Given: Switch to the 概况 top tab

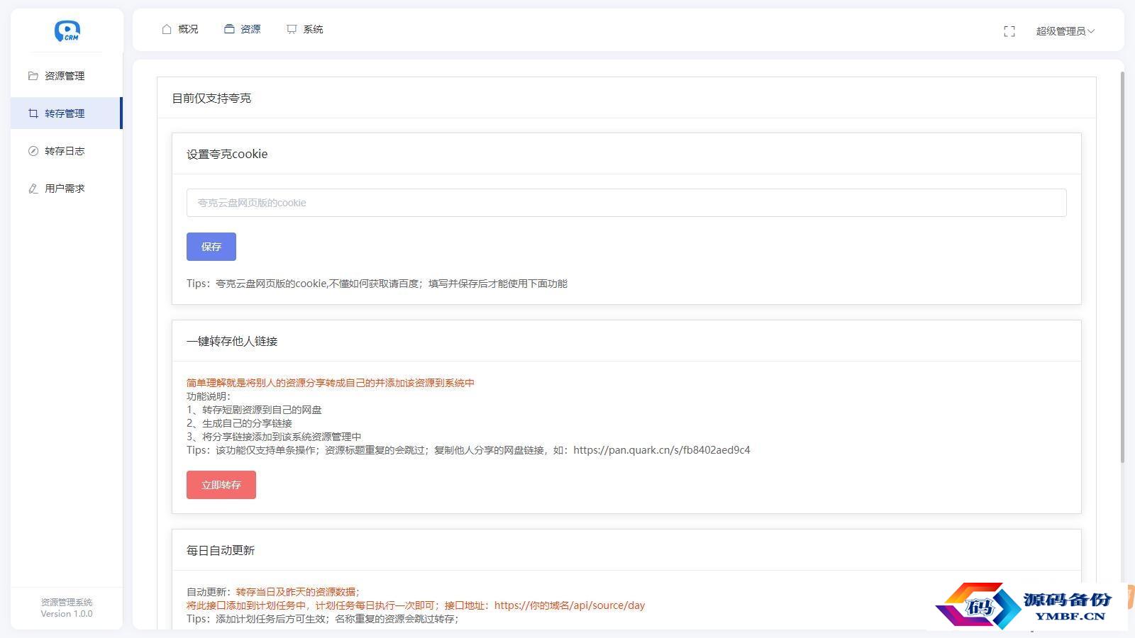Looking at the screenshot, I should click(180, 29).
